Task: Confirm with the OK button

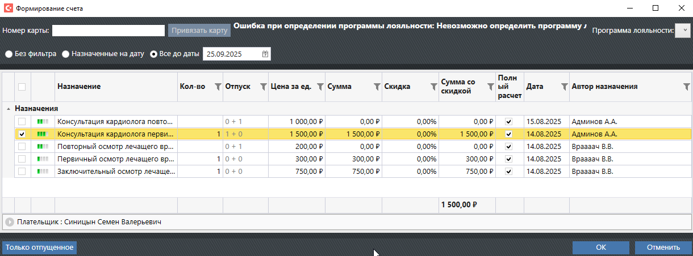Action: (600, 248)
